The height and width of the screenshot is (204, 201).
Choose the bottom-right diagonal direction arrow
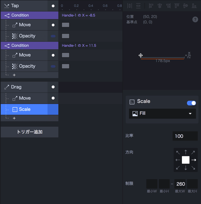pyautogui.click(x=193, y=168)
